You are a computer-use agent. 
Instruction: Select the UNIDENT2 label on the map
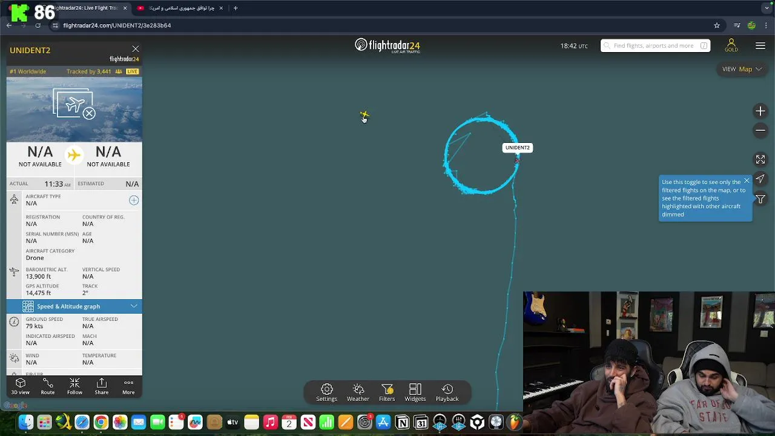tap(517, 147)
